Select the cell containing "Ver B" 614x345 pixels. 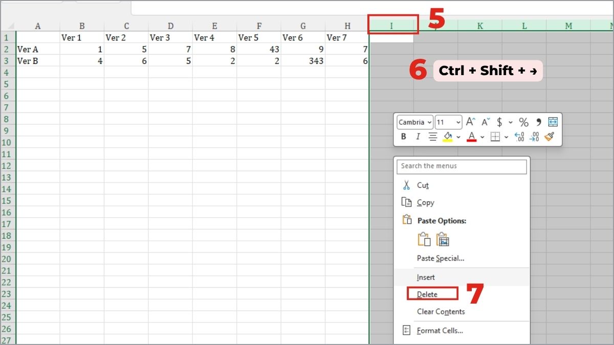(x=38, y=61)
